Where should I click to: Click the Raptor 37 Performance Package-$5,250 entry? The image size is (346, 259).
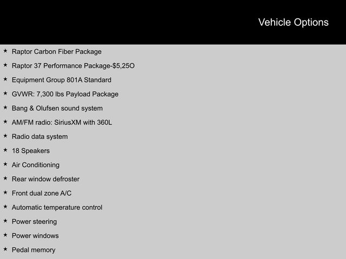tap(74, 66)
